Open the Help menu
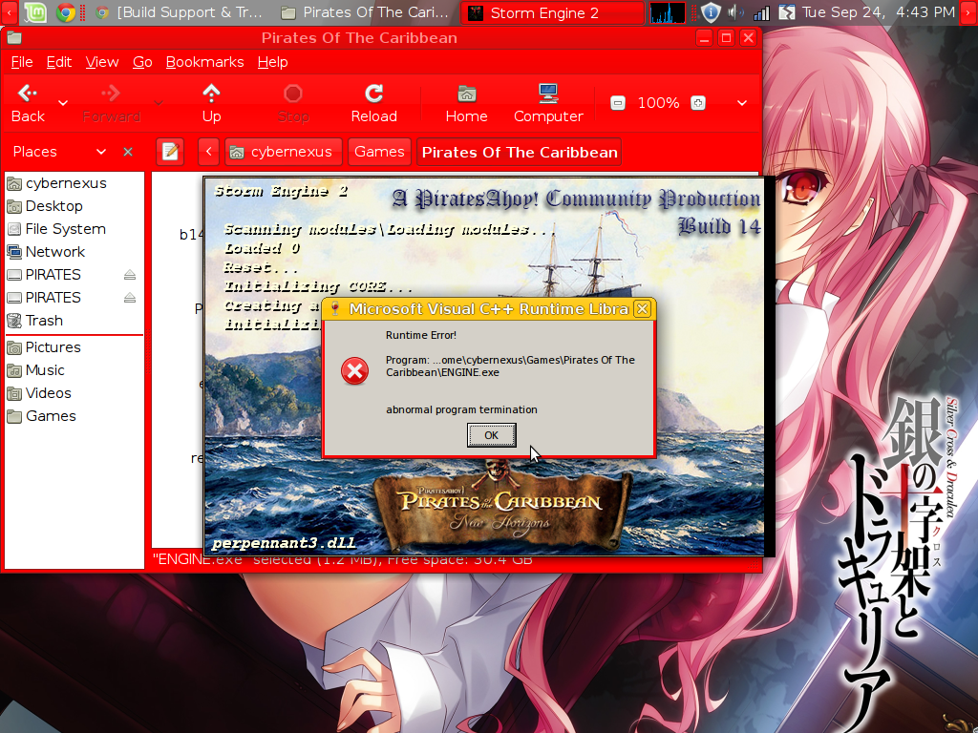Viewport: 978px width, 733px height. (x=272, y=62)
